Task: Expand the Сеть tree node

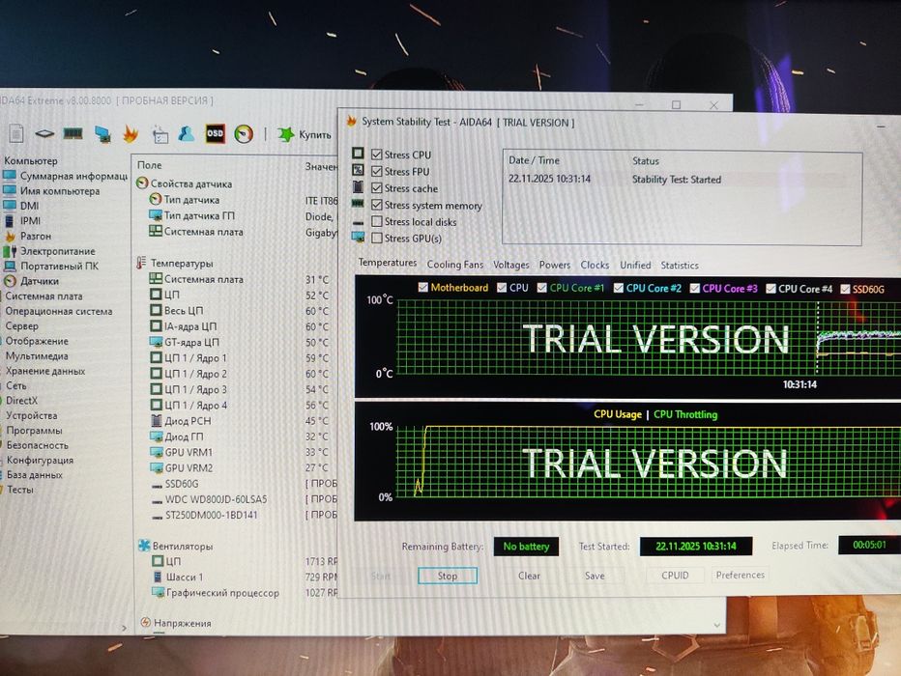Action: [x=16, y=385]
